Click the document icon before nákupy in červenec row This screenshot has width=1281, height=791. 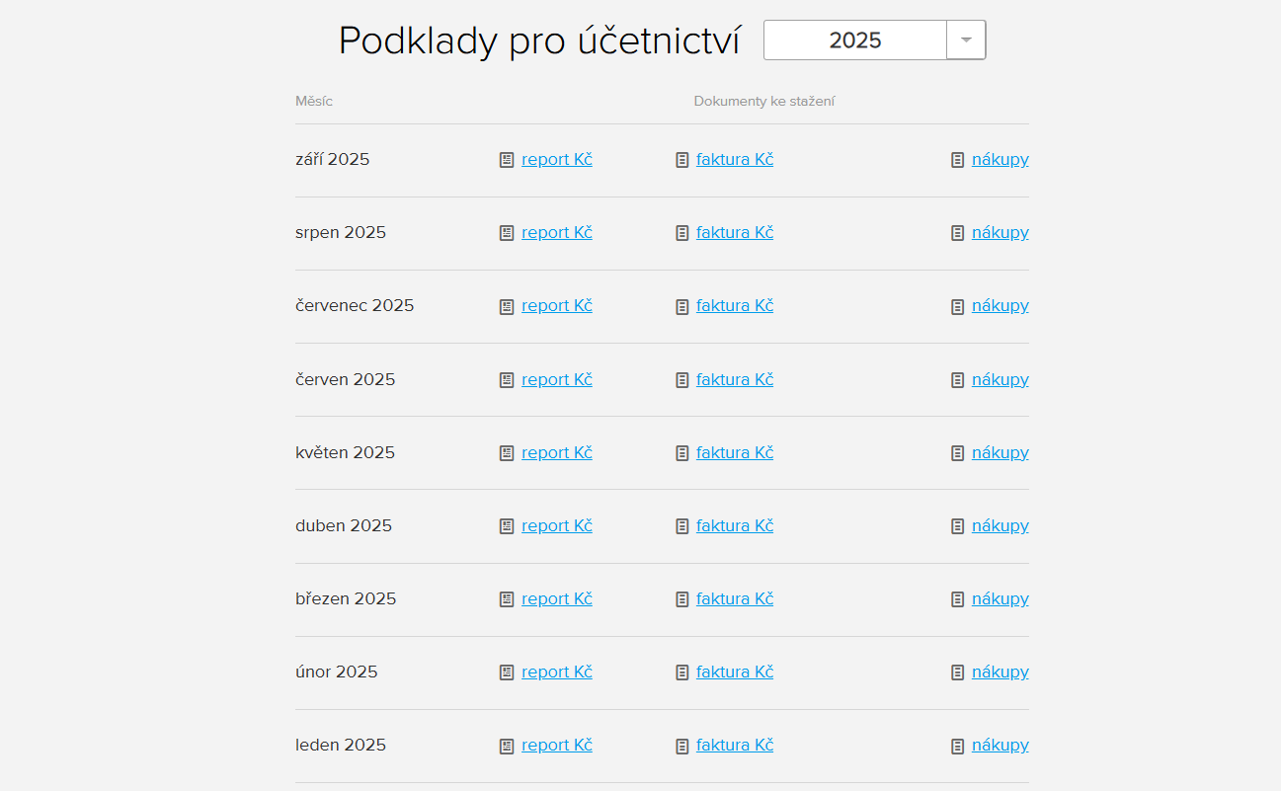[957, 305]
